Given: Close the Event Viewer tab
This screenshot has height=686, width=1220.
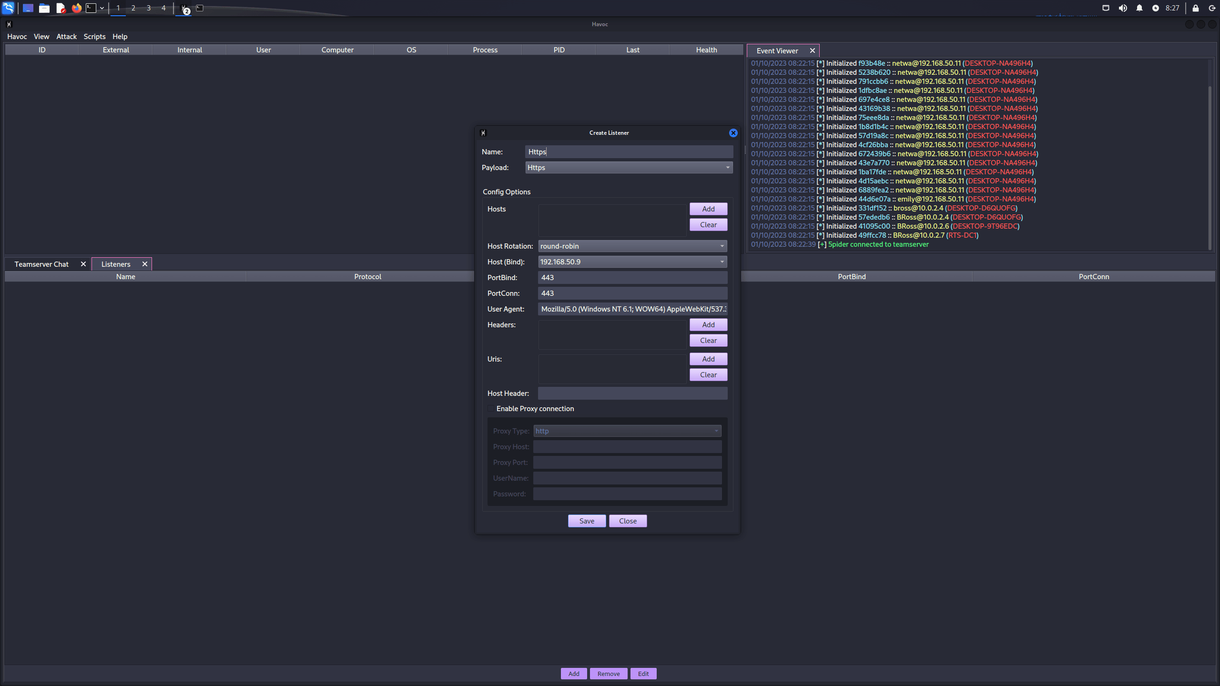Looking at the screenshot, I should pos(813,50).
